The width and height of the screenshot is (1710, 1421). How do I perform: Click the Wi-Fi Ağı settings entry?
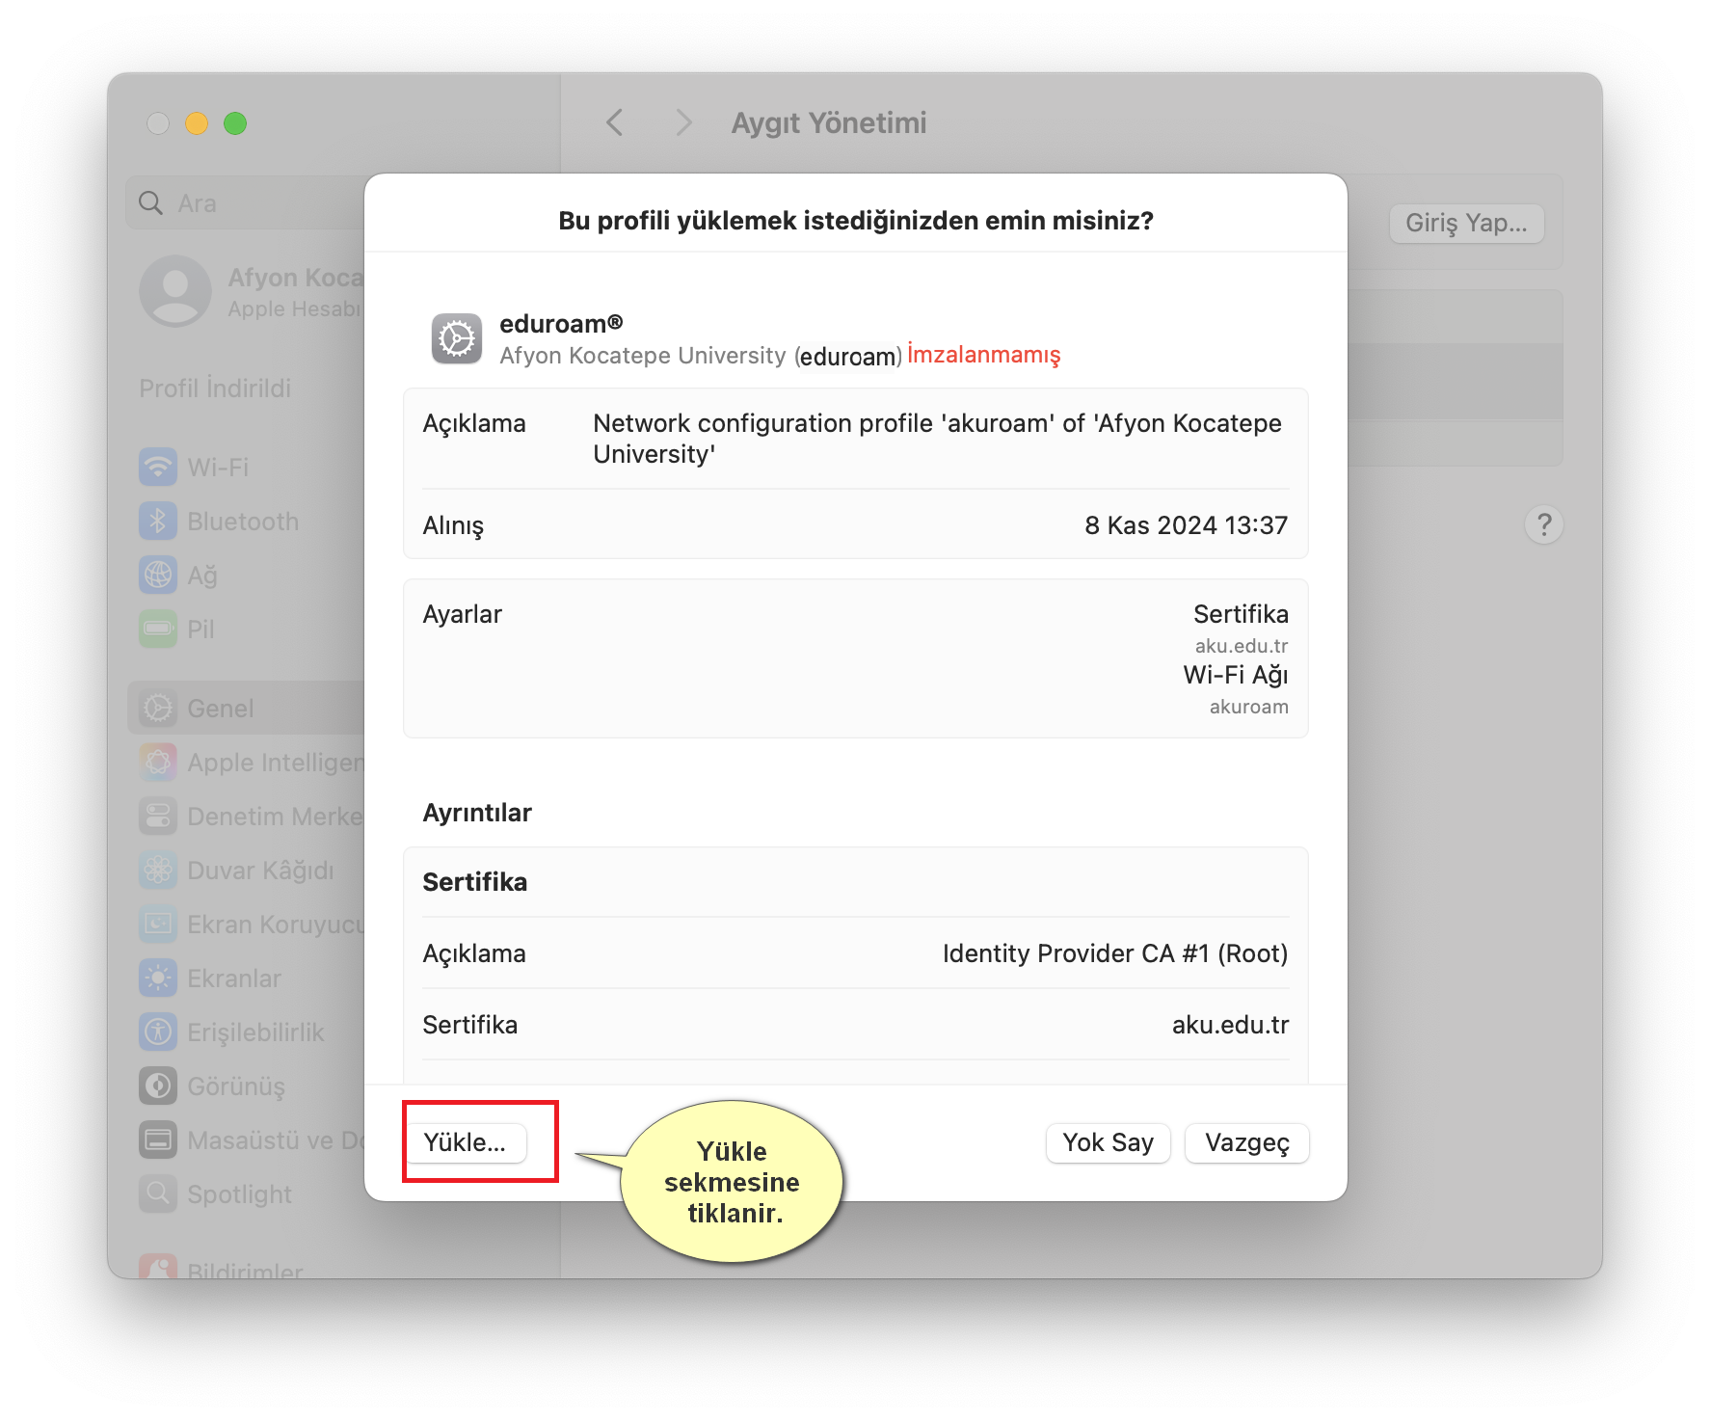[x=1236, y=675]
